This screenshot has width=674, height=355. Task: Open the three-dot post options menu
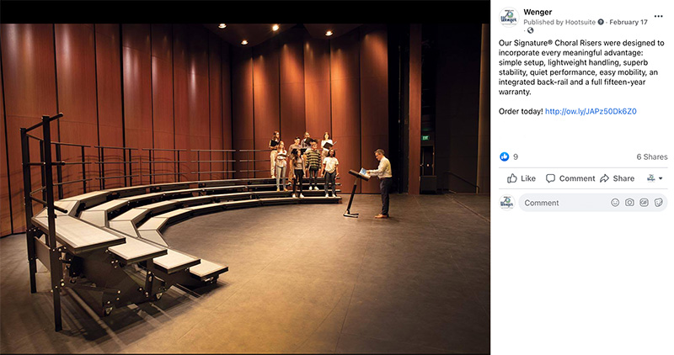click(x=658, y=16)
